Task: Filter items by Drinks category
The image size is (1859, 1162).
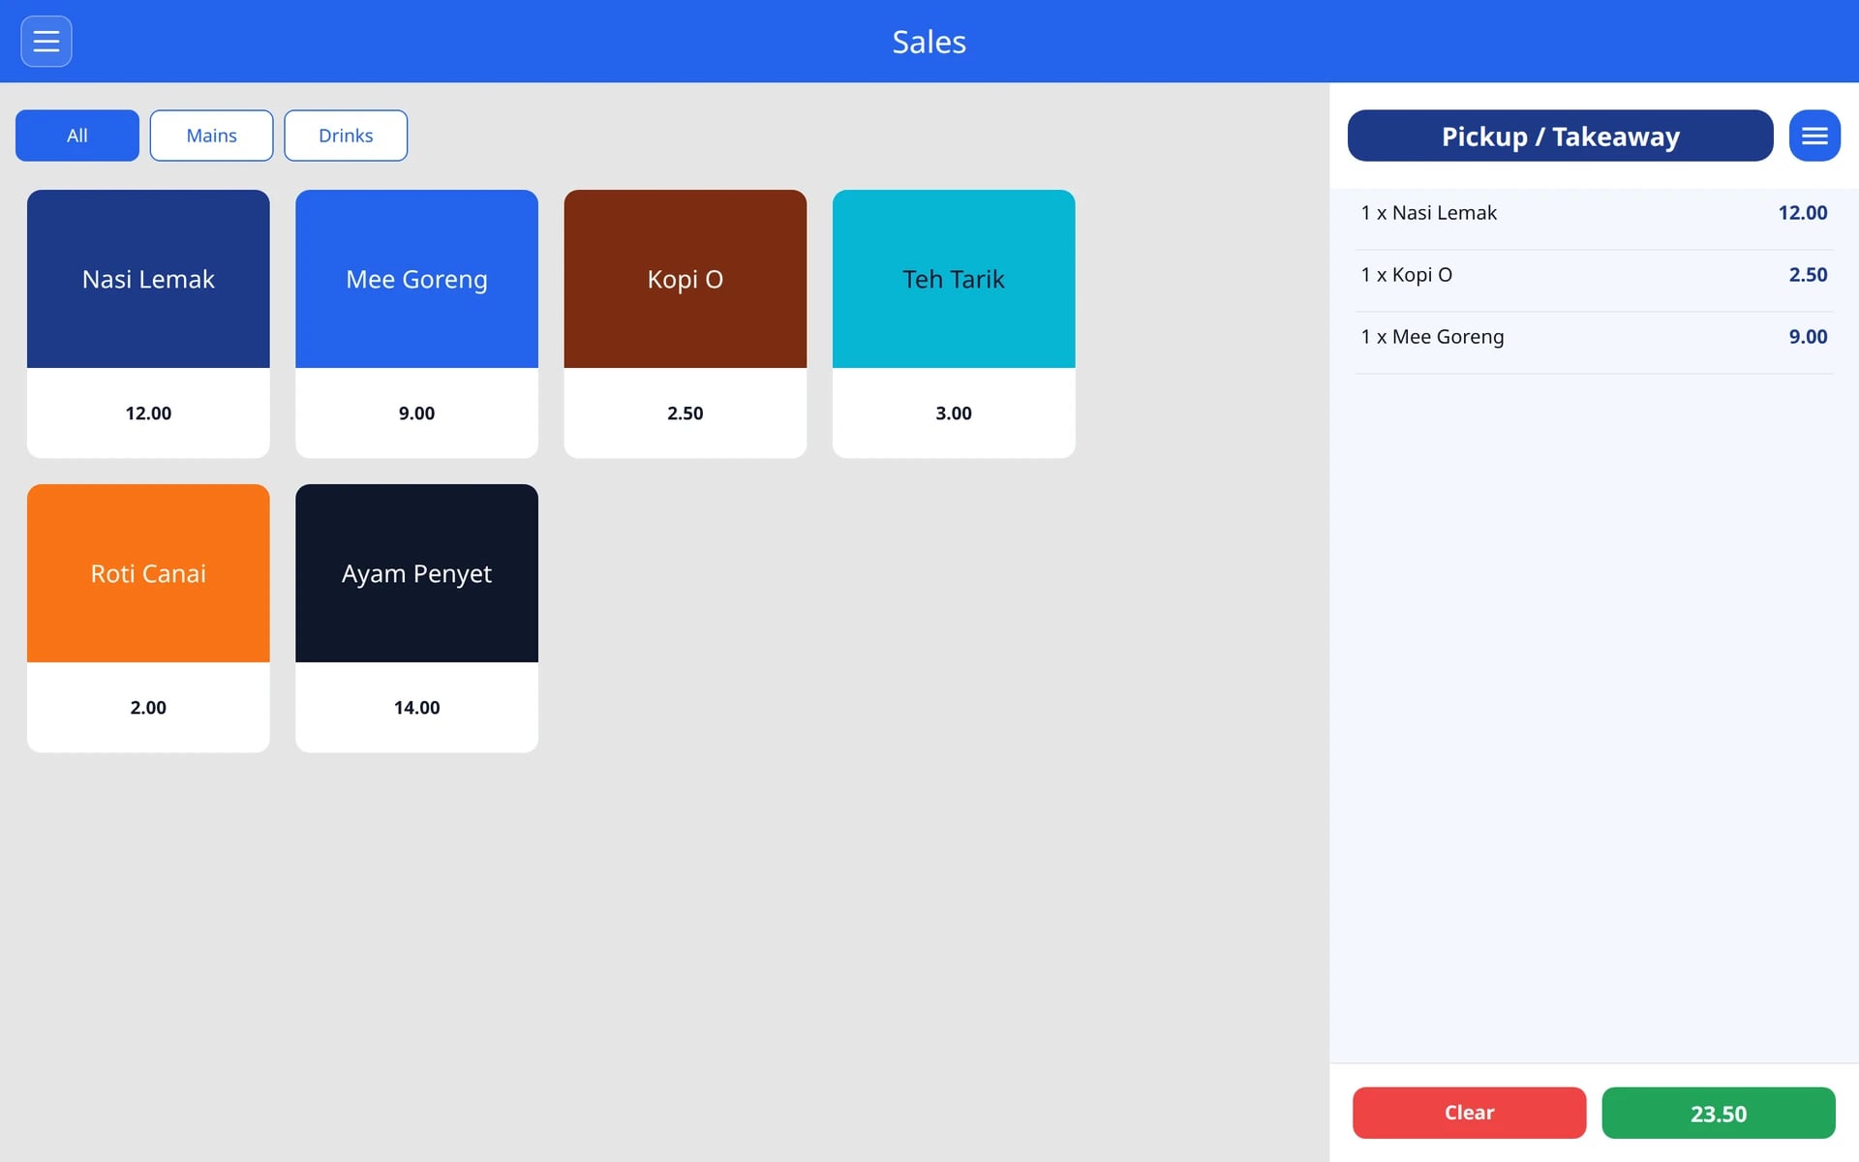Action: (x=346, y=136)
